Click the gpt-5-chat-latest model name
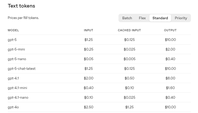This screenshot has width=198, height=113. pyautogui.click(x=22, y=69)
